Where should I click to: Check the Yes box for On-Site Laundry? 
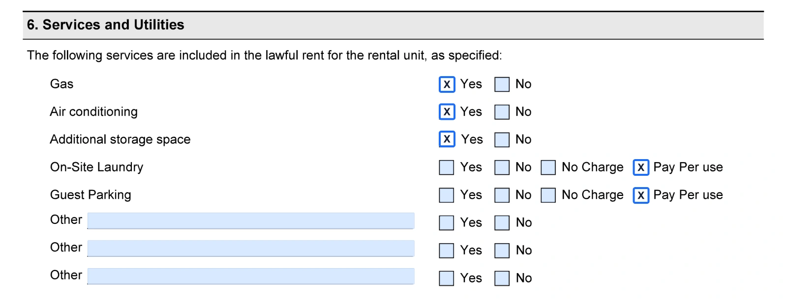tap(447, 167)
